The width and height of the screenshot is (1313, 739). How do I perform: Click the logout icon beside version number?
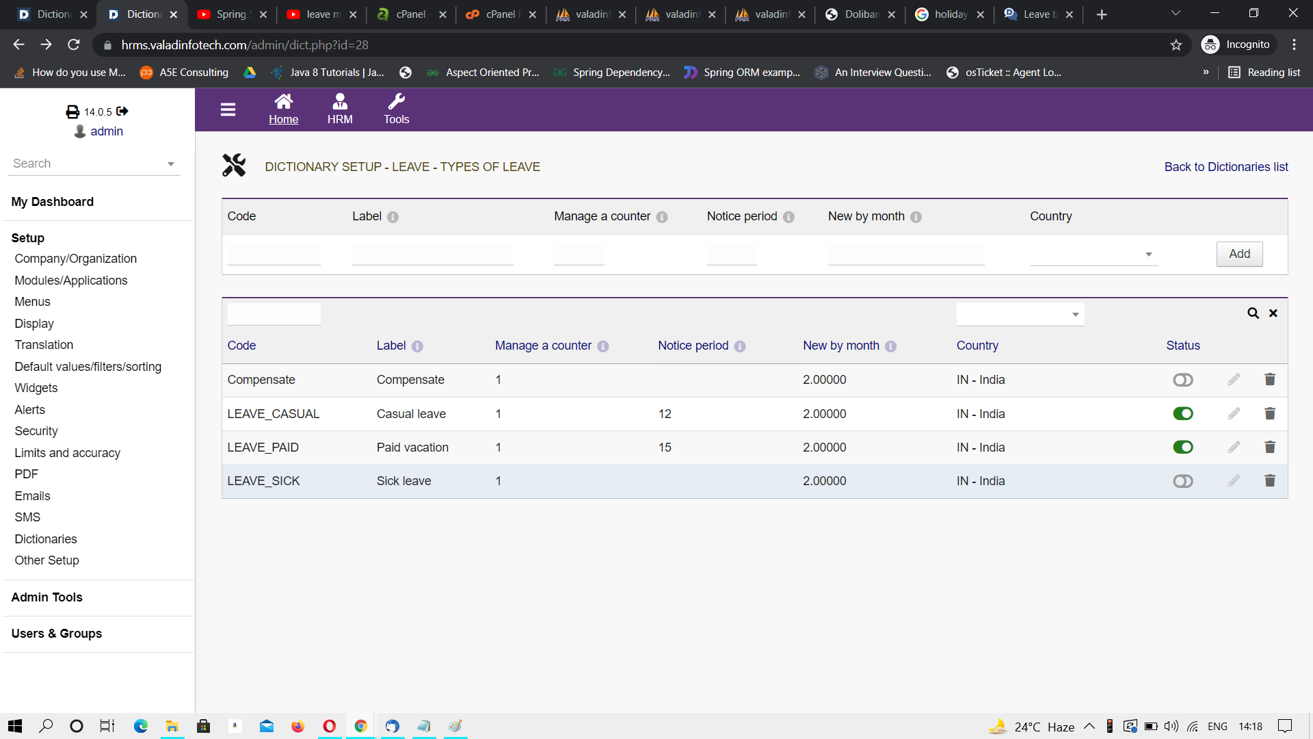122,111
